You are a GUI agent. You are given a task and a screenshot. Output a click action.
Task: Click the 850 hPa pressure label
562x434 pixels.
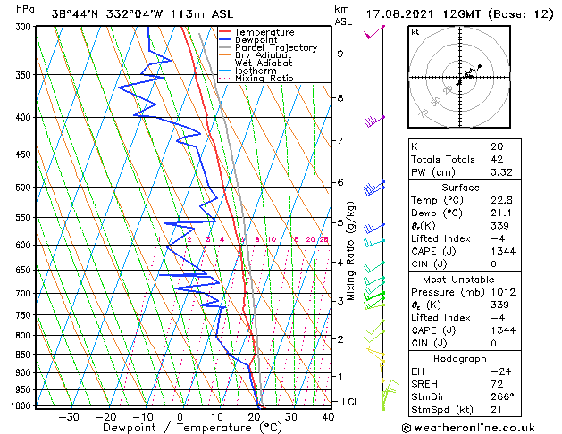(25, 355)
